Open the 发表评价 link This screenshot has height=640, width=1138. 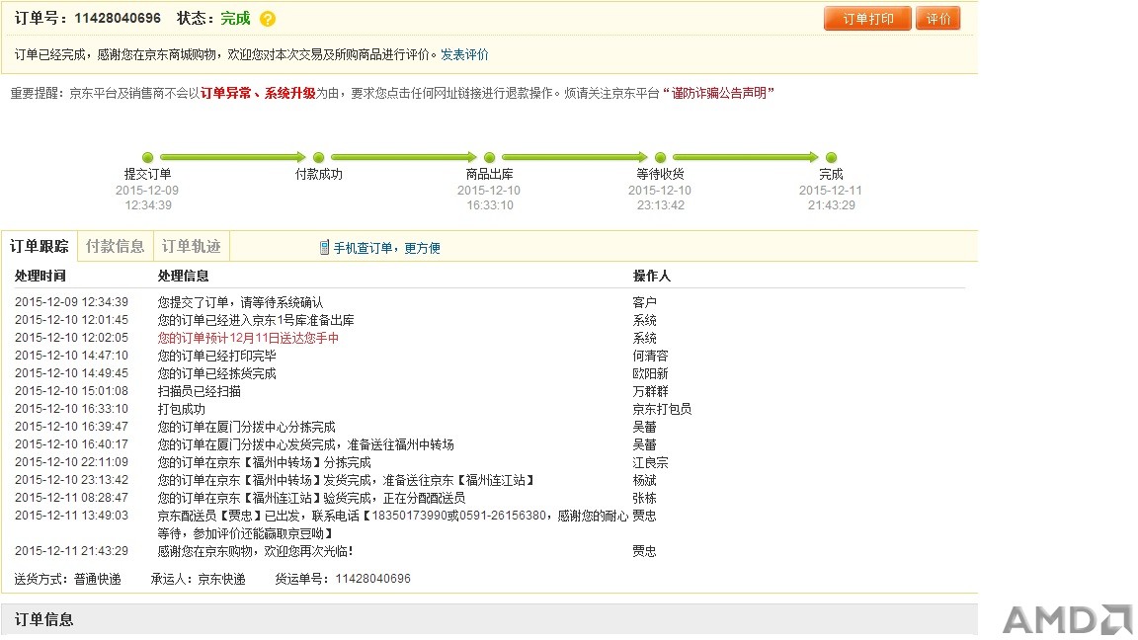tap(464, 54)
